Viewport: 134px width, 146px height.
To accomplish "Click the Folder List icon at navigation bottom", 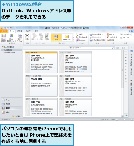I will click(16, 116).
